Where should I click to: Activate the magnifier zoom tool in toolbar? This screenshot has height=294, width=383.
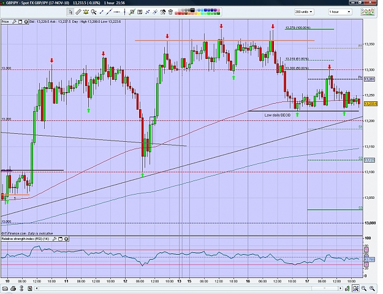[94, 12]
